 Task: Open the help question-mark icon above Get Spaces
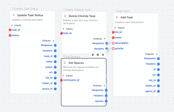[x=98, y=55]
